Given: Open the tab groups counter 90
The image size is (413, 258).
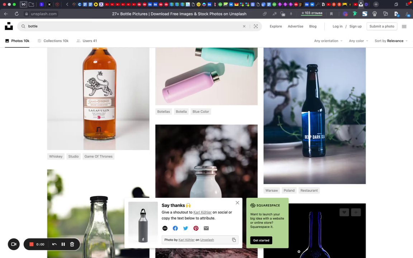Looking at the screenshot, I should coord(23,4).
